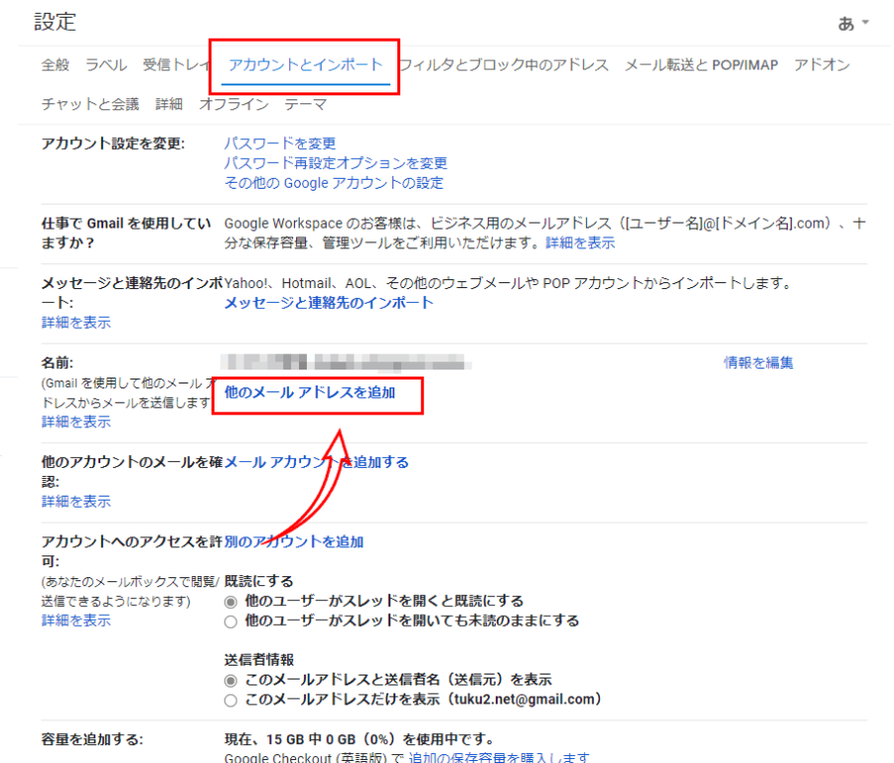This screenshot has width=894, height=763.
Task: Click メッセージと連絡先のインポート link
Action: (329, 303)
